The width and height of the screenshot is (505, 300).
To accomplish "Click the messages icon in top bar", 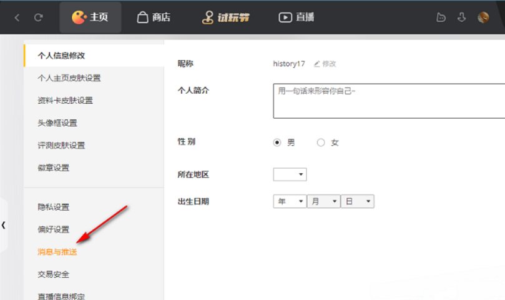I will 441,17.
